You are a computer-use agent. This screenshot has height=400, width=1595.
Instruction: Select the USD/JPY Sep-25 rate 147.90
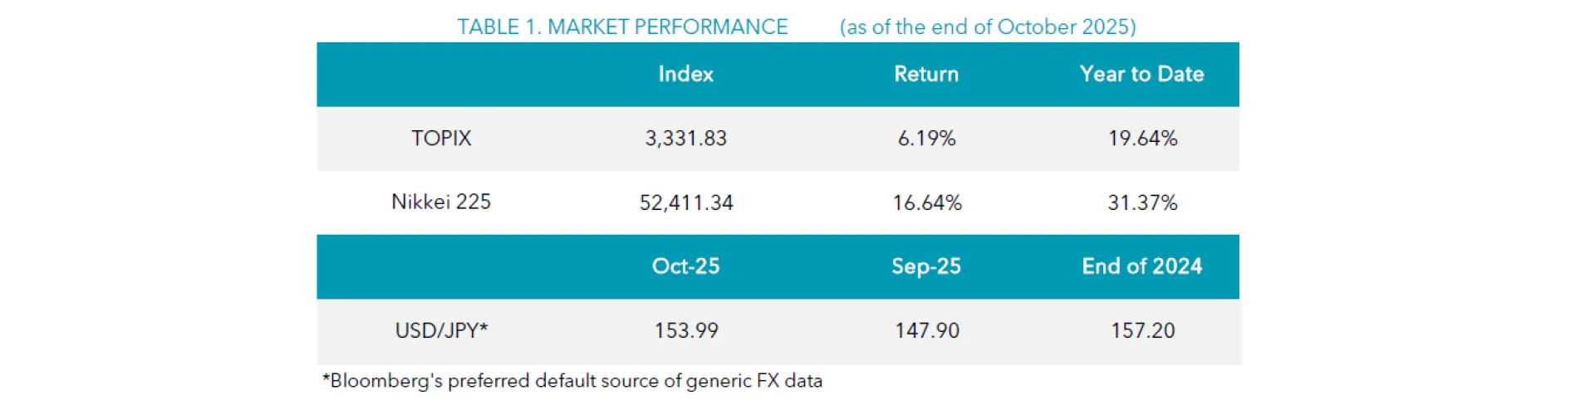927,330
